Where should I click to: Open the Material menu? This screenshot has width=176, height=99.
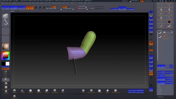pos(42,3)
